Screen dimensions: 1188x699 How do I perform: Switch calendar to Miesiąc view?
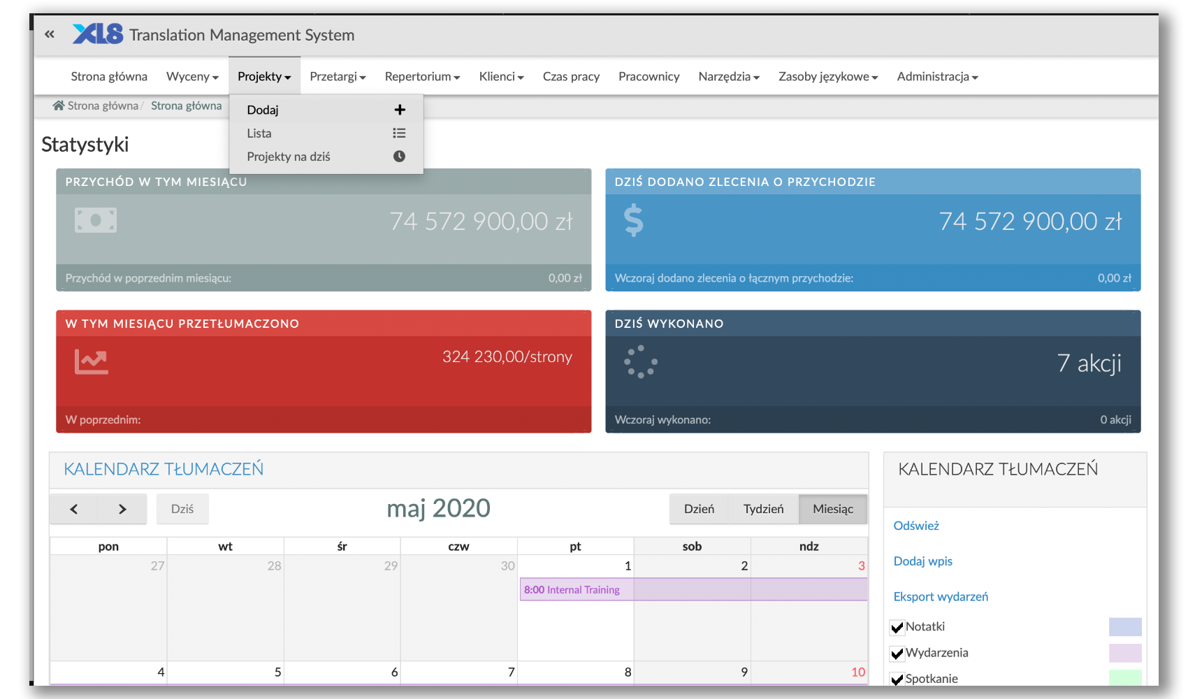[x=833, y=509]
